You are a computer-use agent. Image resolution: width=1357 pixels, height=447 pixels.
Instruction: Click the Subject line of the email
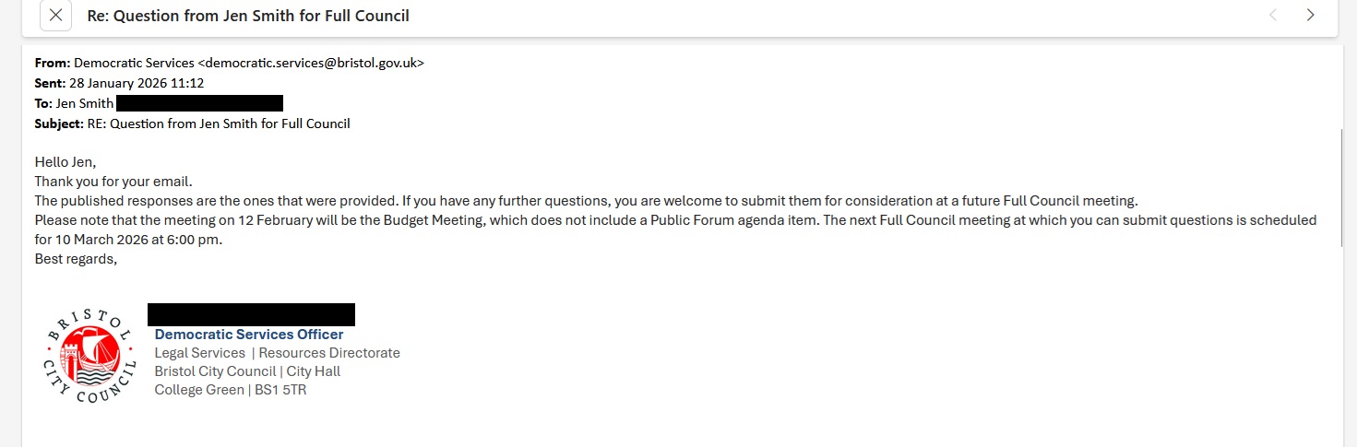[x=219, y=124]
